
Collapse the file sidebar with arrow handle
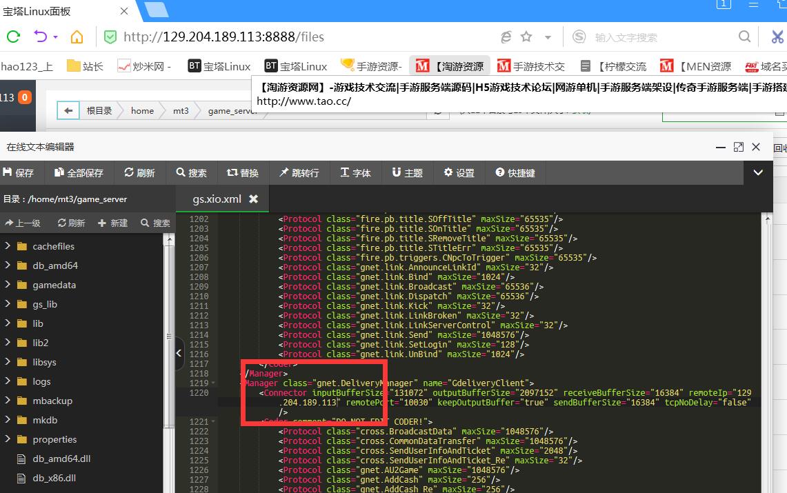[x=179, y=353]
